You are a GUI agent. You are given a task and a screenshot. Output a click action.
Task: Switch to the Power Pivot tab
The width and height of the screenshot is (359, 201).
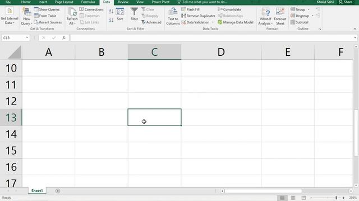click(160, 2)
